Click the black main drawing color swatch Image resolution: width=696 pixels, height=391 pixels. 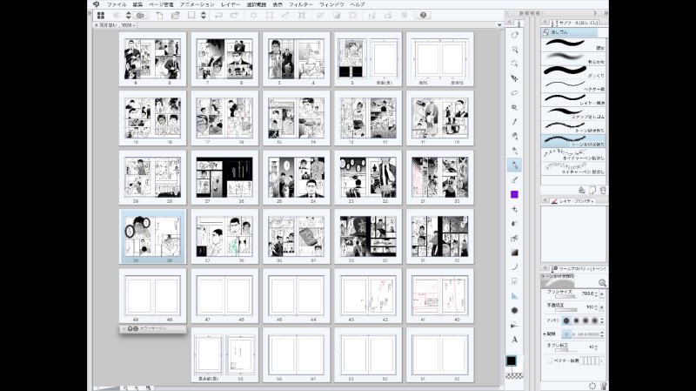click(x=511, y=361)
